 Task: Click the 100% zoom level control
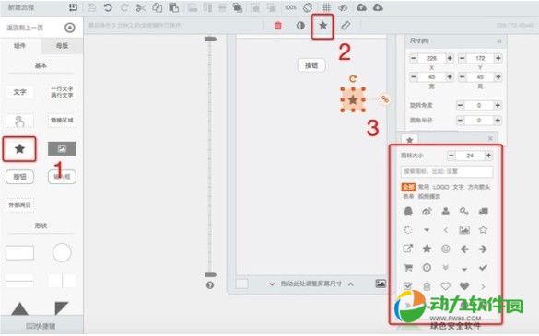point(290,7)
